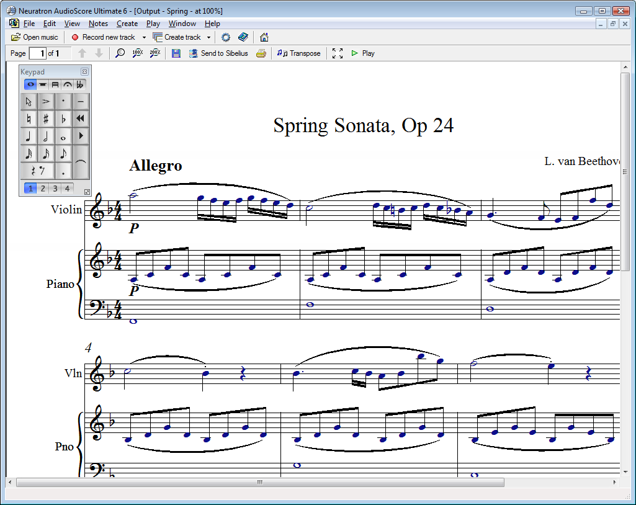636x505 pixels.
Task: Close the Keypad panel
Action: 84,72
